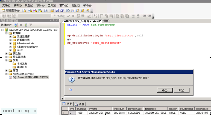Open the File (文件) menu
Image resolution: width=211 pixels, height=115 pixels.
(6, 5)
